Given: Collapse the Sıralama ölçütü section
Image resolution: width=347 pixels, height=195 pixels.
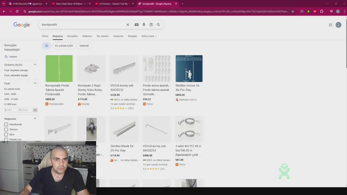Looking at the screenshot, I should pos(35,64).
